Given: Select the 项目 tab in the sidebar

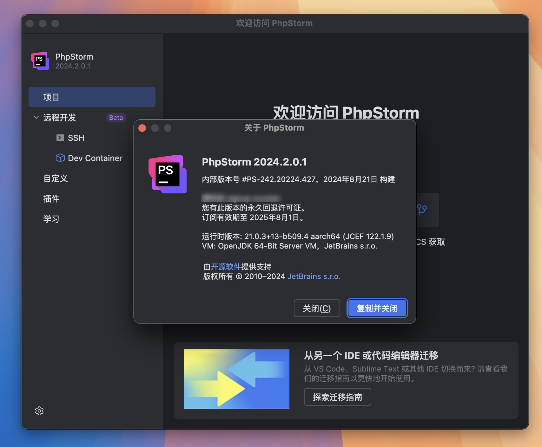Looking at the screenshot, I should (92, 97).
